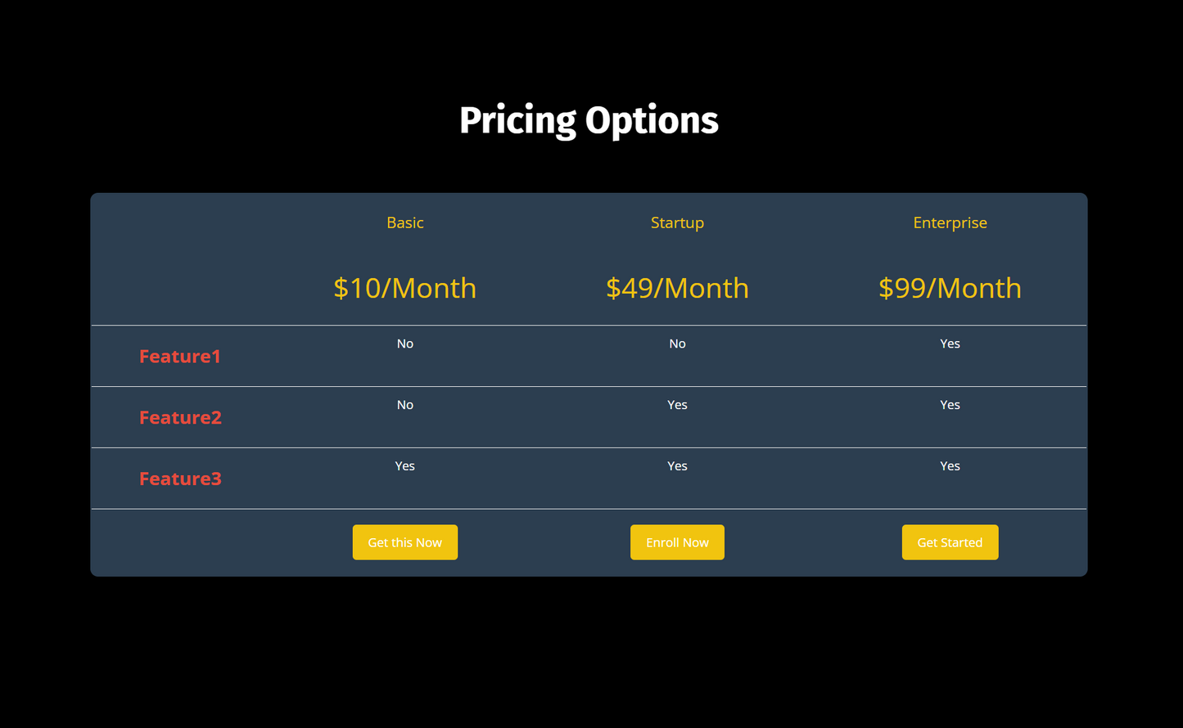Viewport: 1183px width, 728px height.
Task: Select the Pricing Options heading
Action: pyautogui.click(x=589, y=120)
